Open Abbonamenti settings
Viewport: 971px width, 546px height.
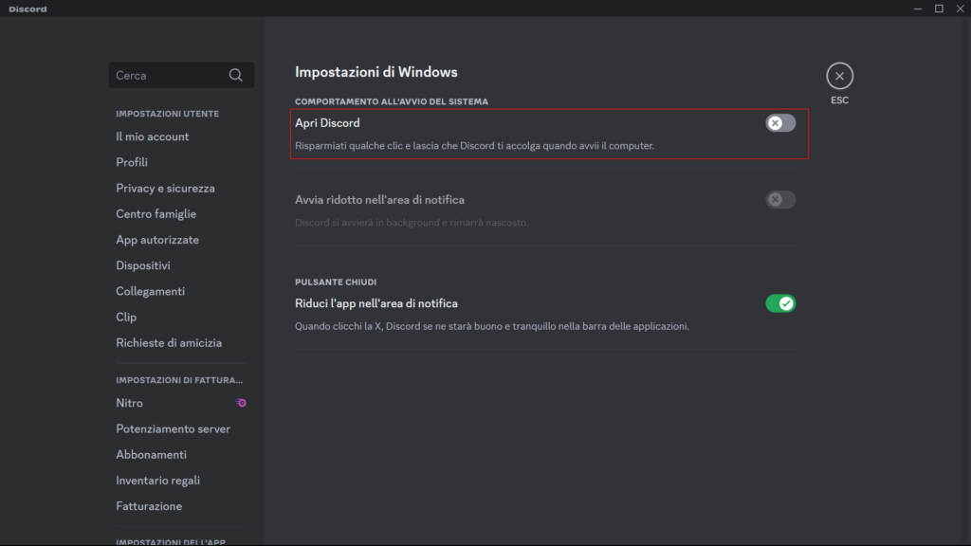tap(151, 455)
